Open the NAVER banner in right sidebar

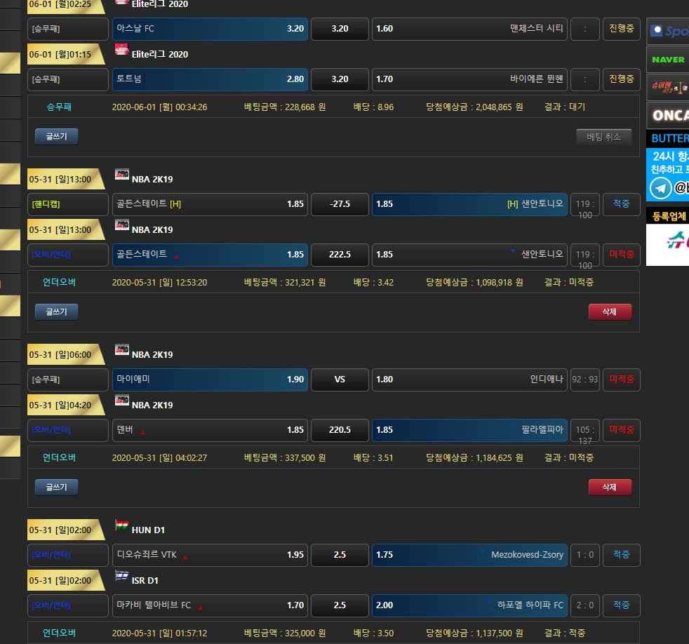667,60
